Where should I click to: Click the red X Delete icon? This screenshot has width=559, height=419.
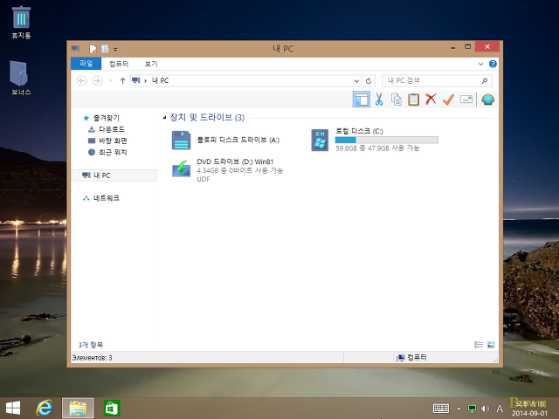click(431, 99)
